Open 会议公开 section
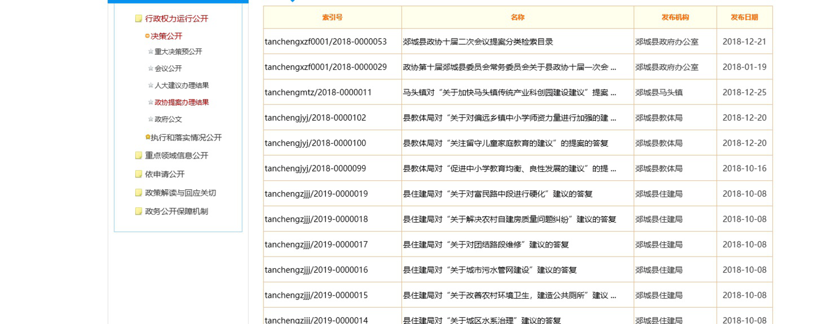This screenshot has width=818, height=324. [168, 68]
